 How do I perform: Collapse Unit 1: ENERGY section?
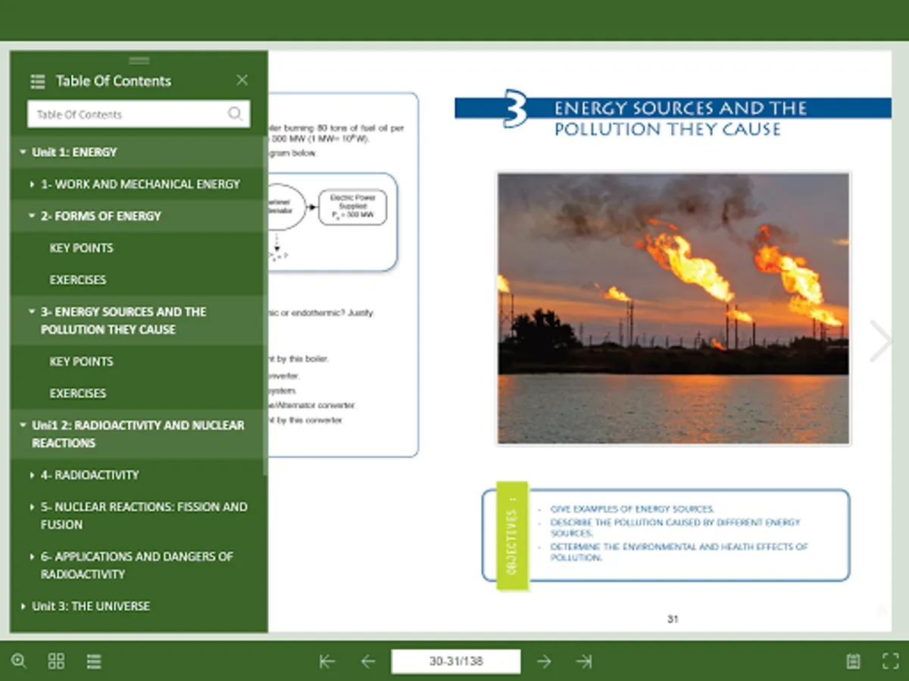click(23, 152)
